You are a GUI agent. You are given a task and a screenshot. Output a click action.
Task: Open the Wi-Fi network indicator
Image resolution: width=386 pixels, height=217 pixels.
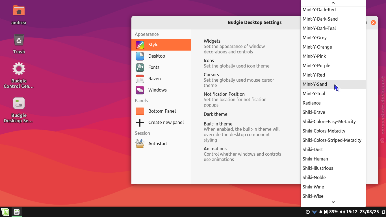[314, 212]
